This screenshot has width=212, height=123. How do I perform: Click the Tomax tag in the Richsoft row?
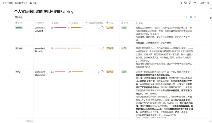[19, 48]
